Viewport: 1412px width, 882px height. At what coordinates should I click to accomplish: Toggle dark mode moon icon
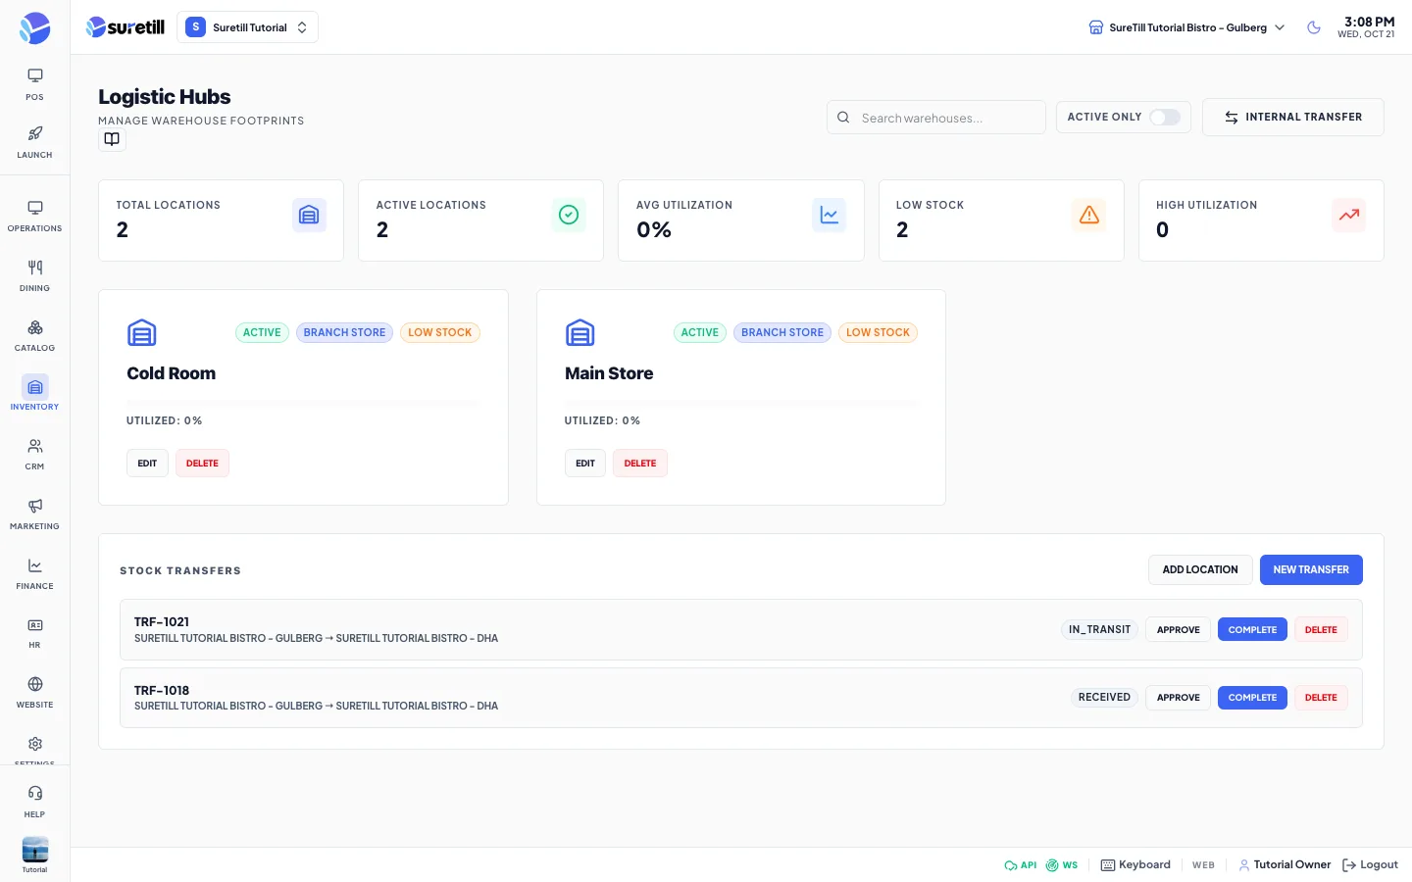tap(1314, 27)
